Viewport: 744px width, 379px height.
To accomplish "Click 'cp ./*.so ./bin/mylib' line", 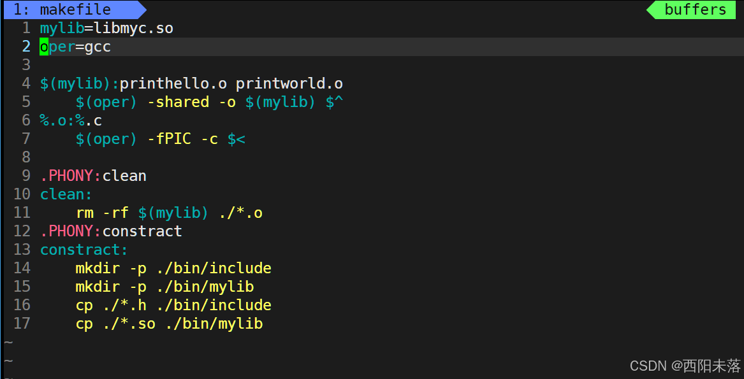I will [x=169, y=324].
